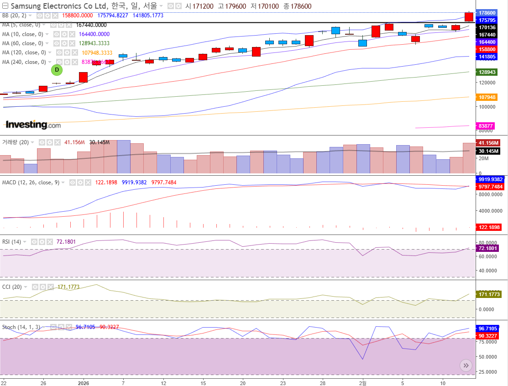This screenshot has width=508, height=386.
Task: Open settings for MA (120, close, 0)
Action: (67, 52)
